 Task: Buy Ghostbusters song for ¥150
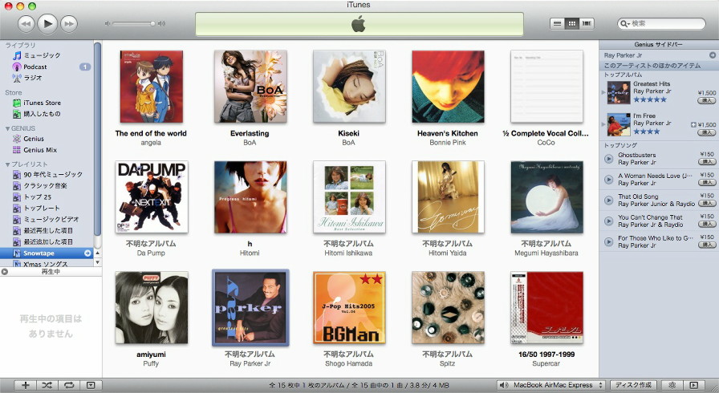[707, 162]
